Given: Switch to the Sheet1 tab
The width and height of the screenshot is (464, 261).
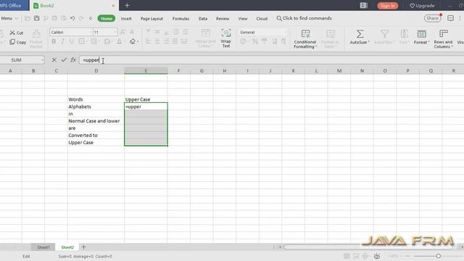Looking at the screenshot, I should (43, 247).
